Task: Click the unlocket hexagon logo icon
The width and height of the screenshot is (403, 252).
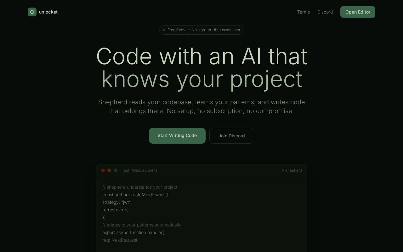Action: click(32, 12)
